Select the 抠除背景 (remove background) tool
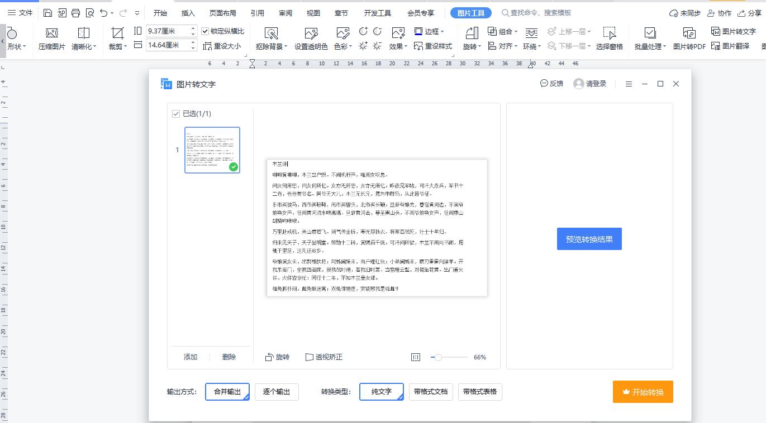 270,38
